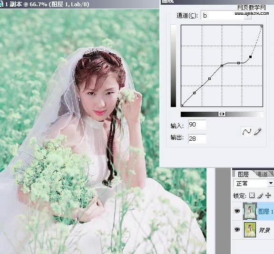274x254 pixels.
Task: Click the 输出 output value field
Action: 197,138
